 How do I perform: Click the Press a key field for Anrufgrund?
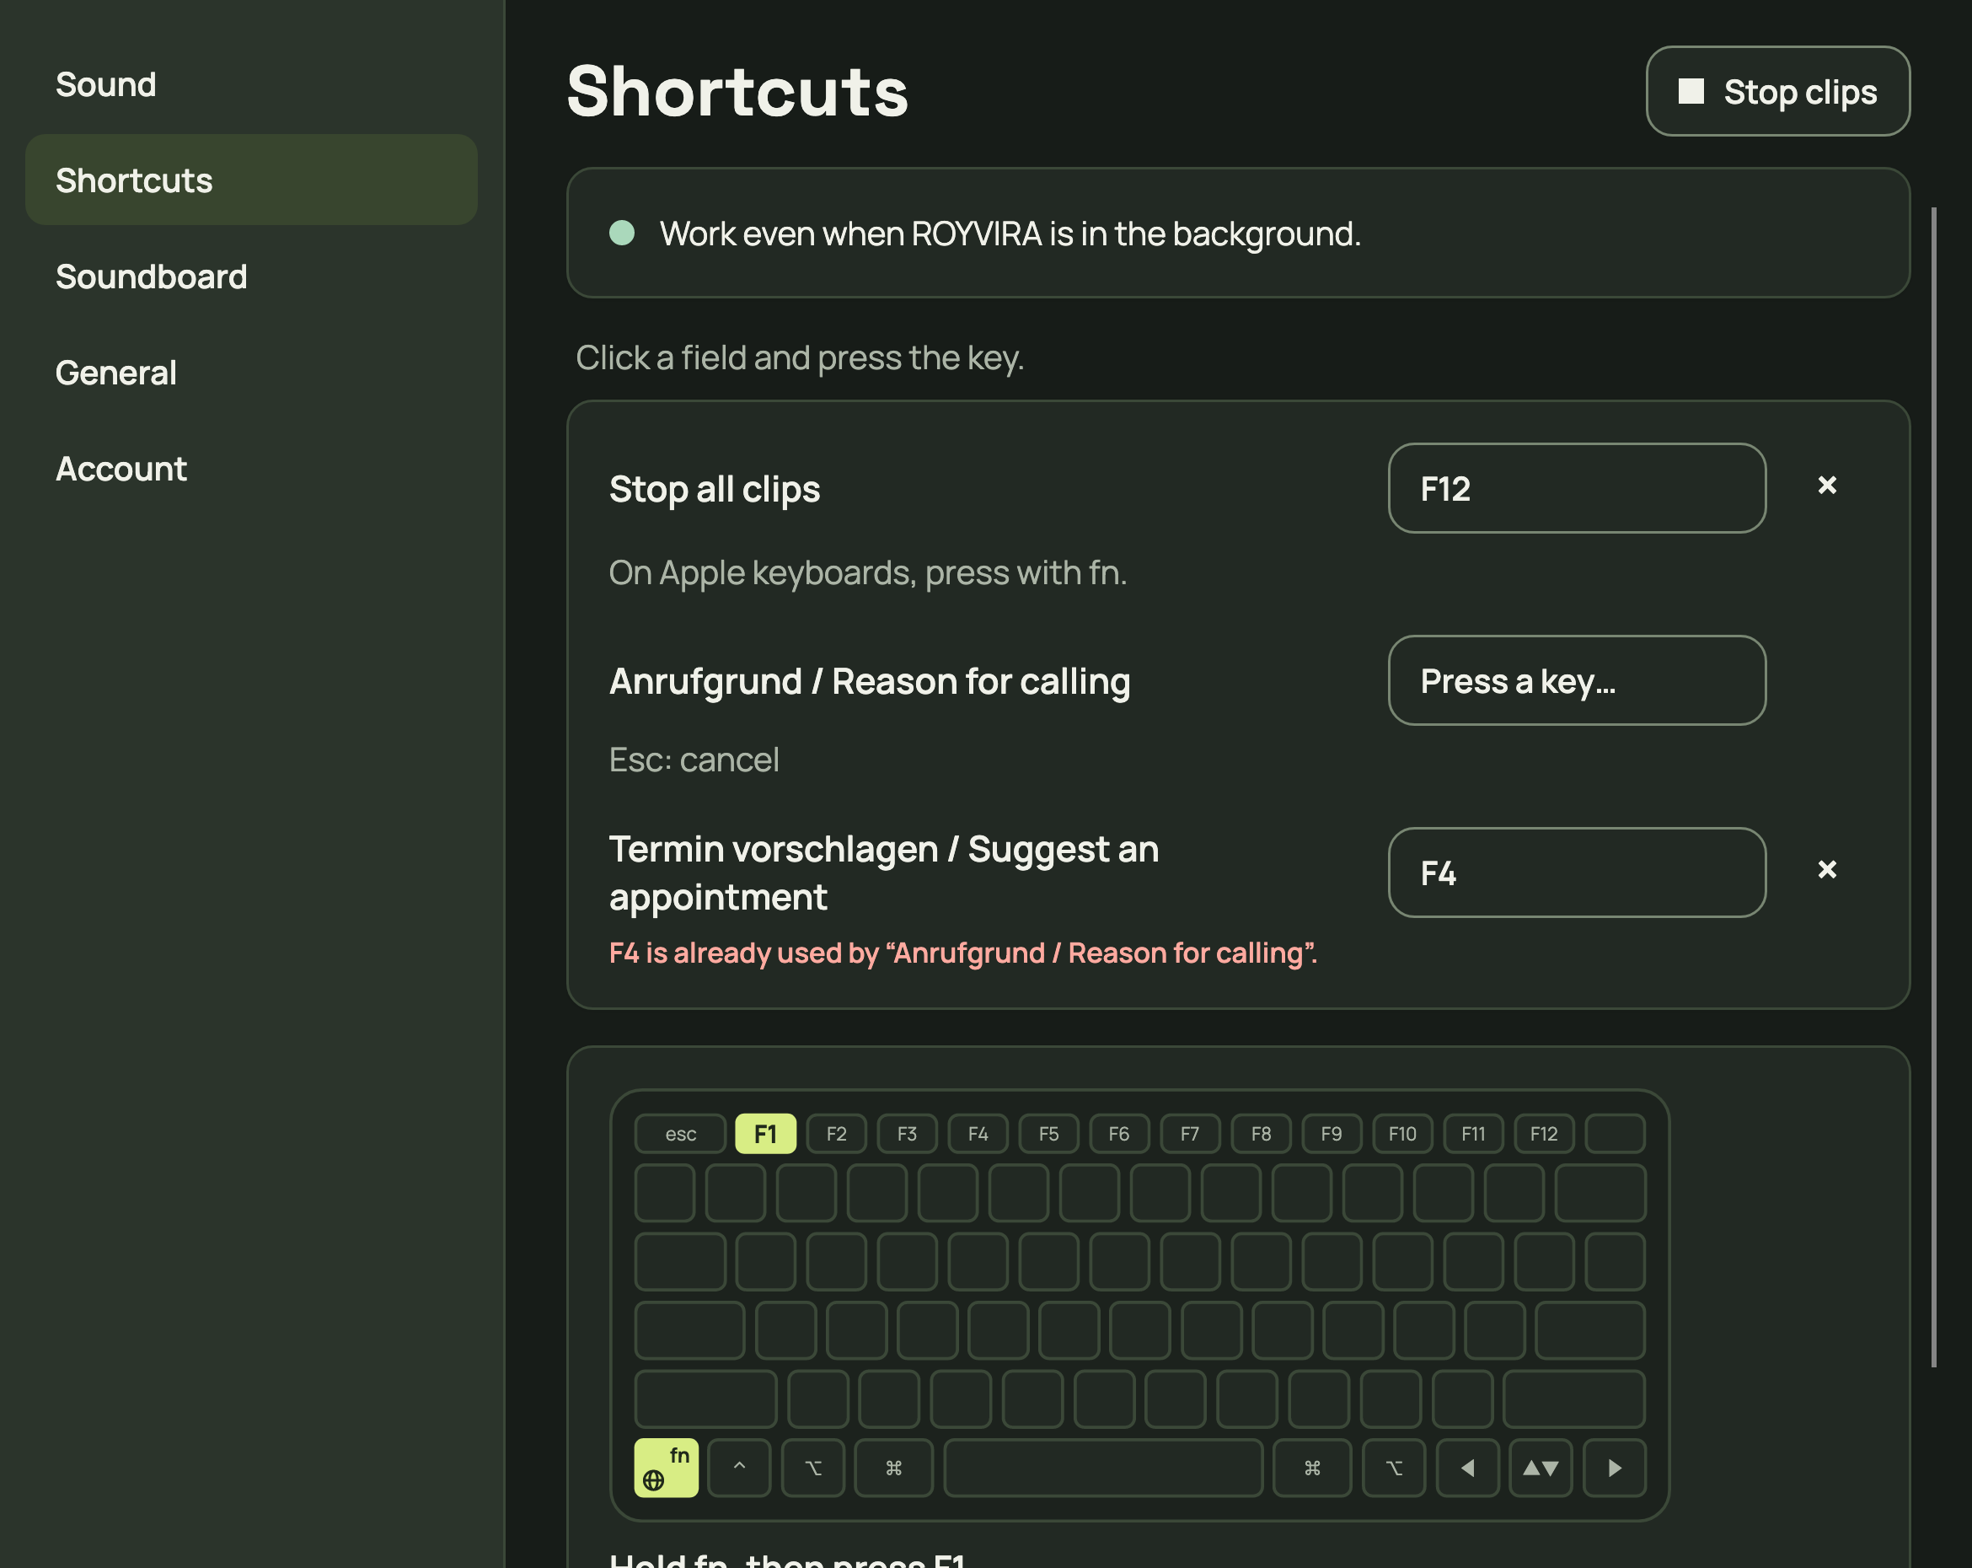click(1577, 680)
